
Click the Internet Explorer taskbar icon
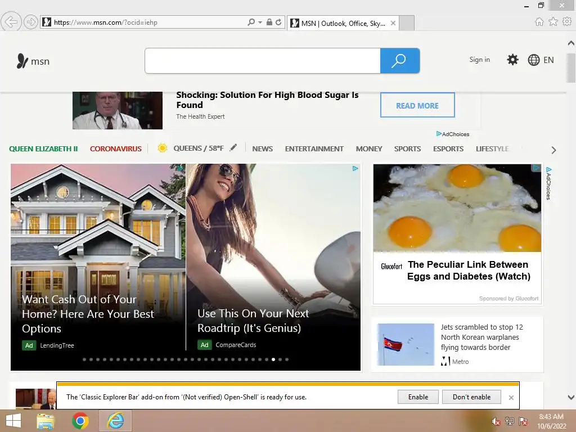click(115, 421)
